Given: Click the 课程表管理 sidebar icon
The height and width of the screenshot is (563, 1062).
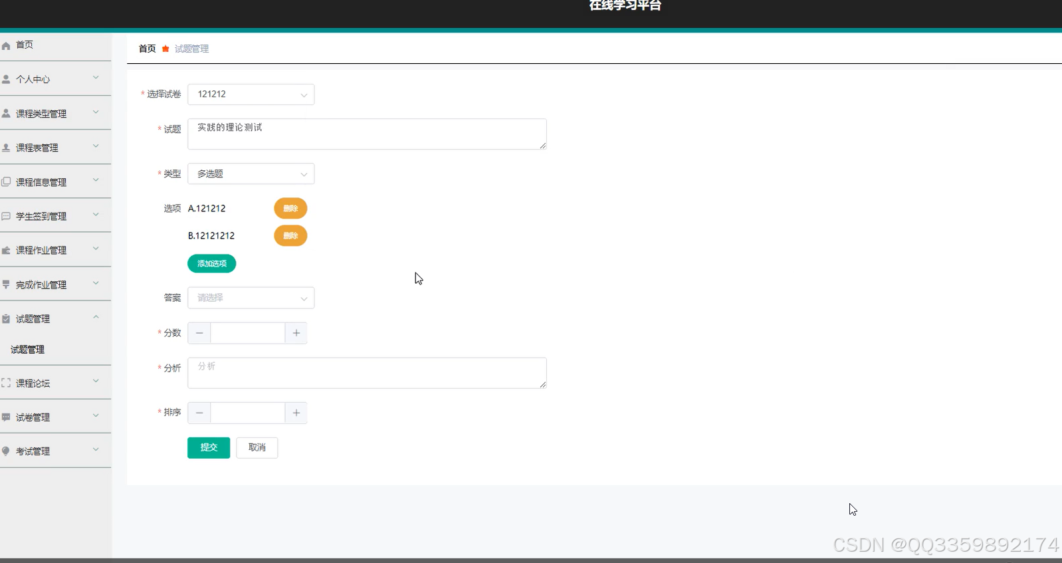Looking at the screenshot, I should 6,148.
